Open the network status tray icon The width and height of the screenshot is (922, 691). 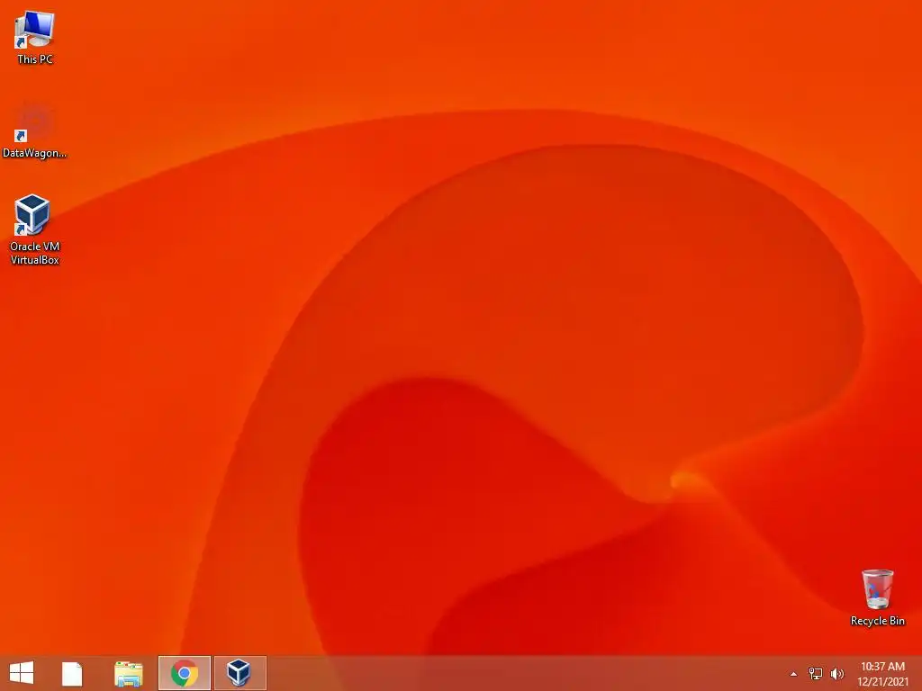[815, 673]
